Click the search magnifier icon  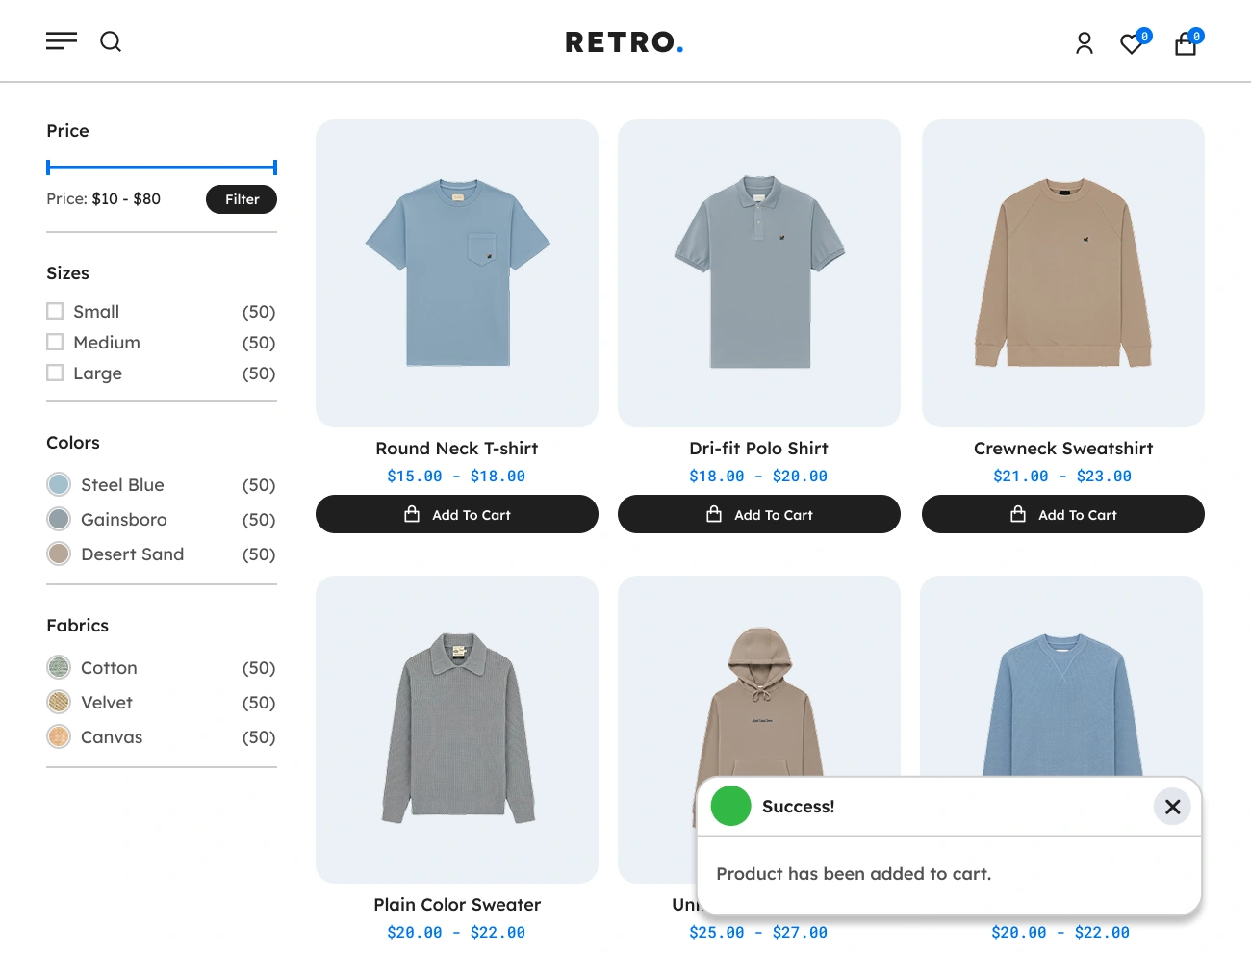[111, 41]
